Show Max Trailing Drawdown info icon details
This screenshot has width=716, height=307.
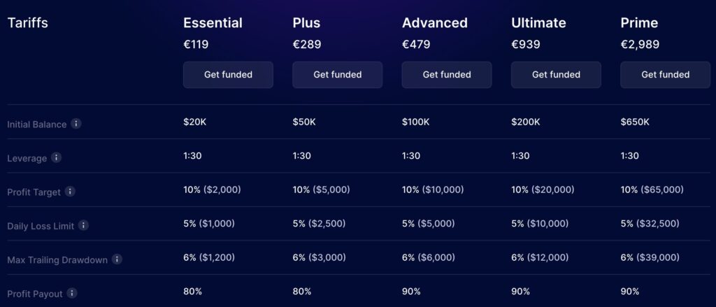[117, 259]
